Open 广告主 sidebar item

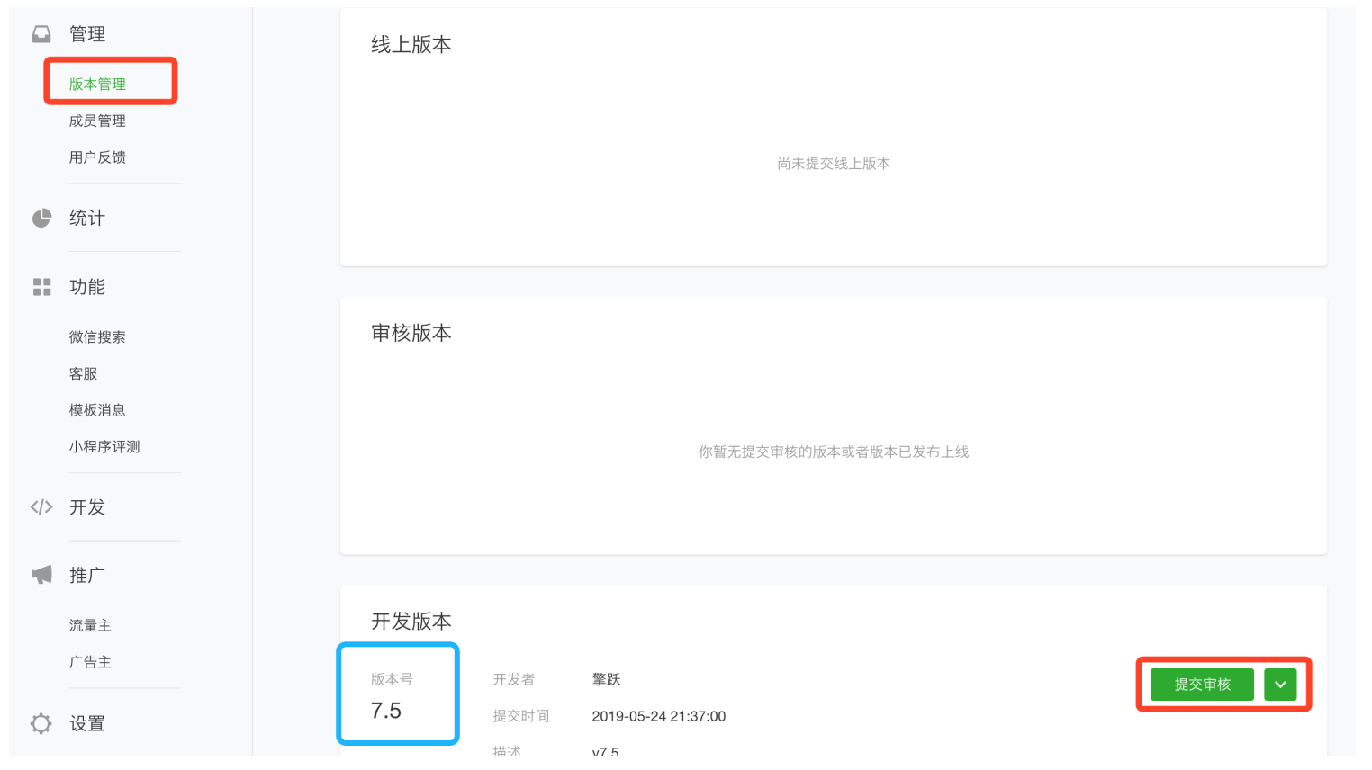90,662
